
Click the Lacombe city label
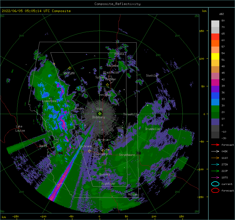pos(113,66)
